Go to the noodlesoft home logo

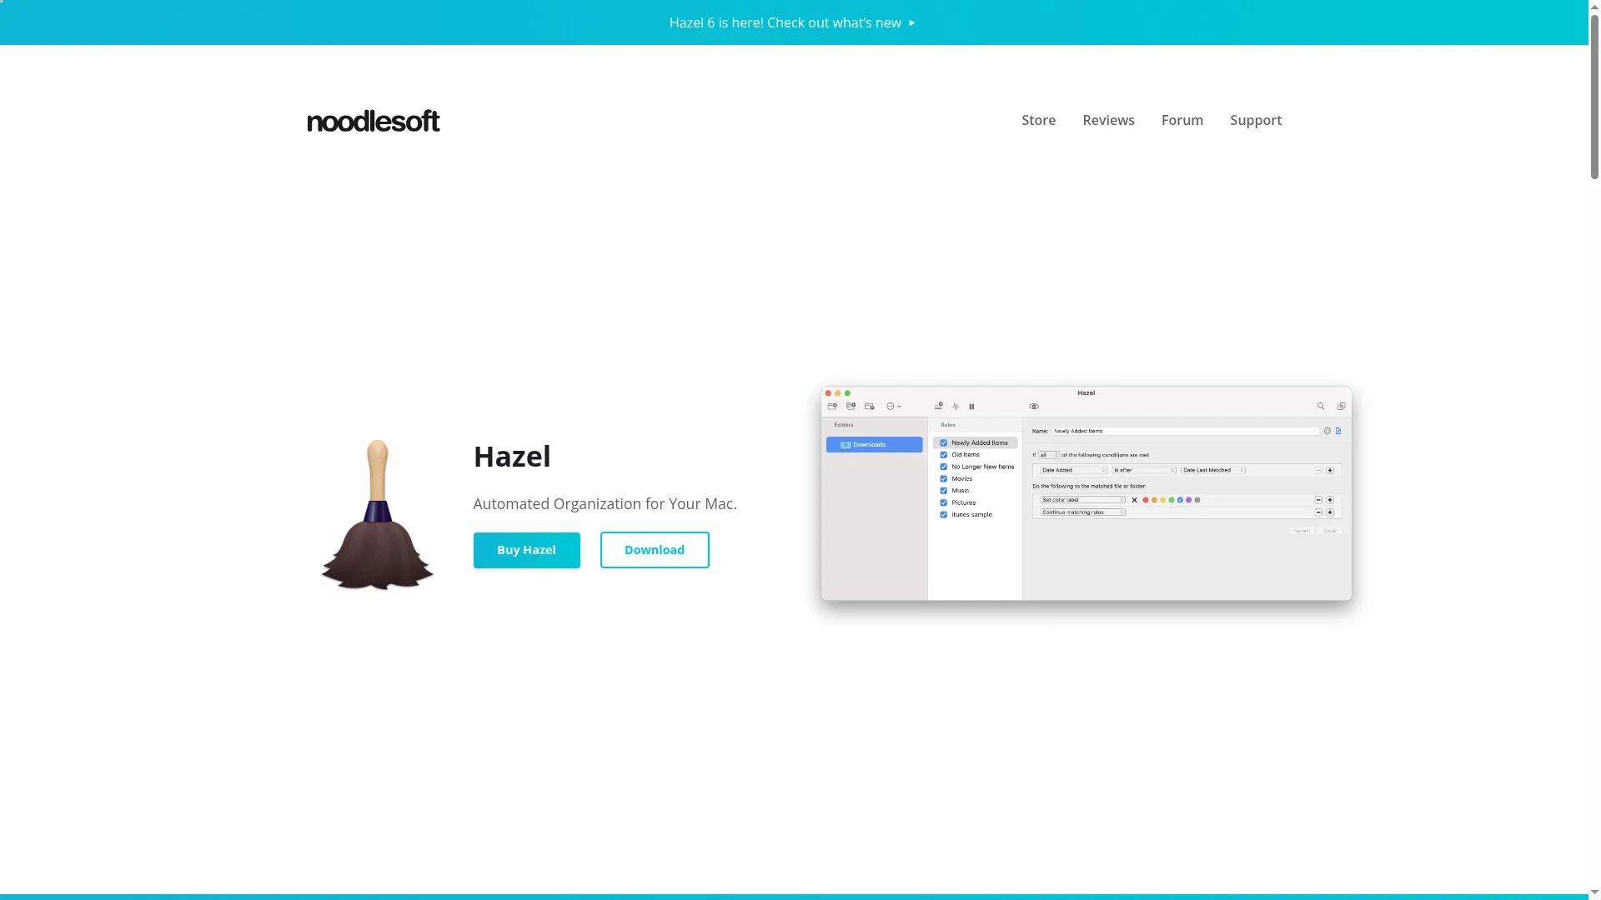pos(373,121)
